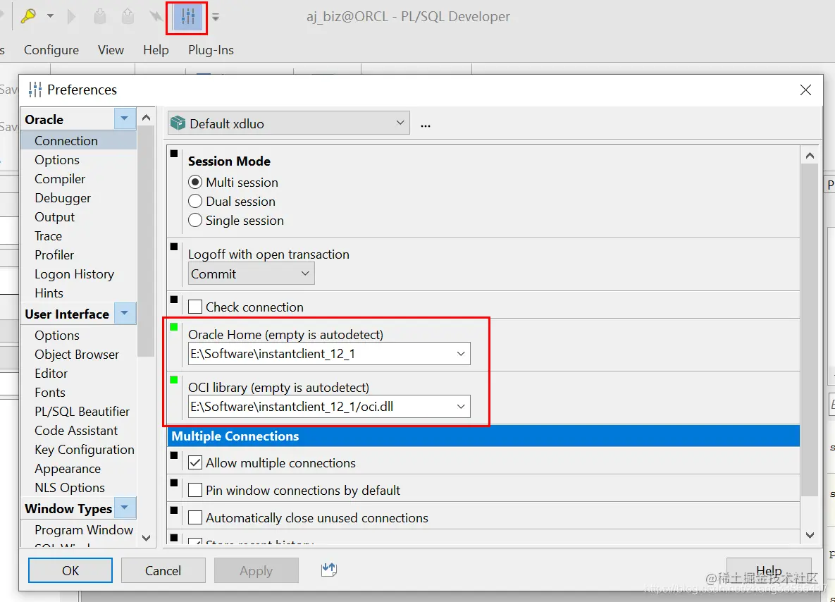Open Program Window preferences
835x602 pixels.
point(84,530)
